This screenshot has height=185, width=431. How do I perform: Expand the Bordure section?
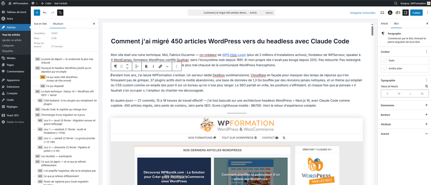[x=404, y=115]
